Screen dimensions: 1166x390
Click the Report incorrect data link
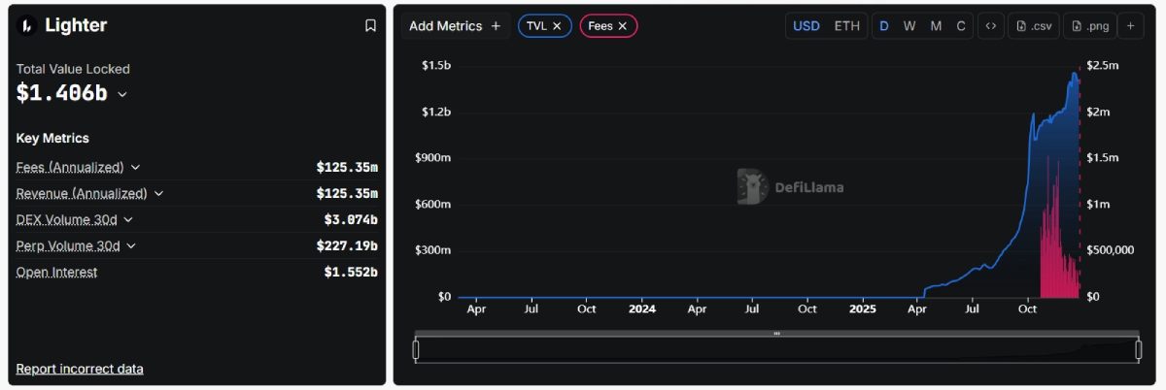(80, 369)
